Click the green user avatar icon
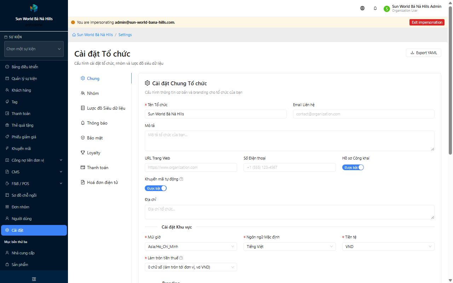The width and height of the screenshot is (453, 283). (386, 8)
